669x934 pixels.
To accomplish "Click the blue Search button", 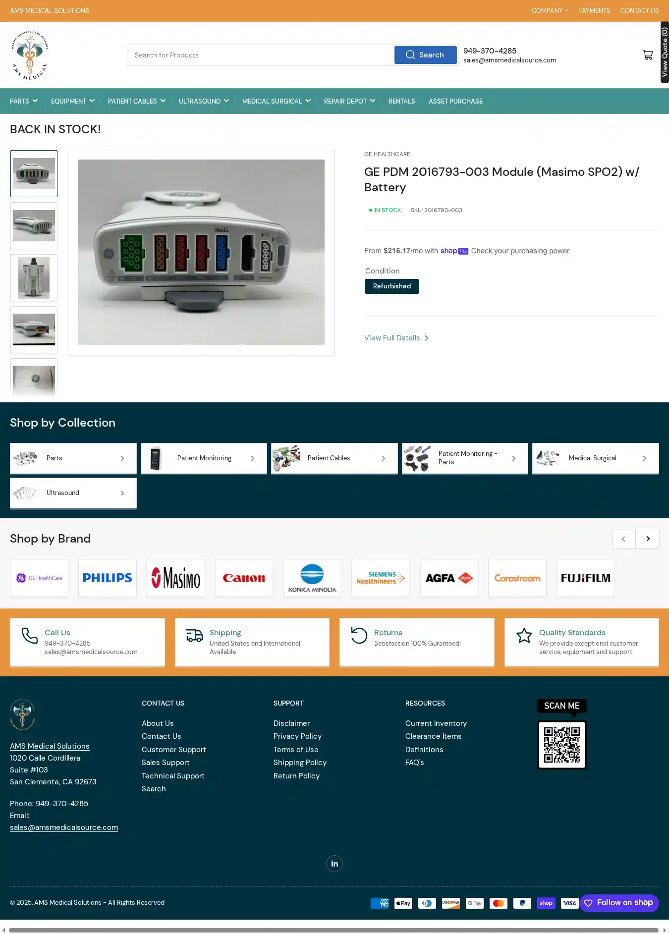I will (x=425, y=55).
